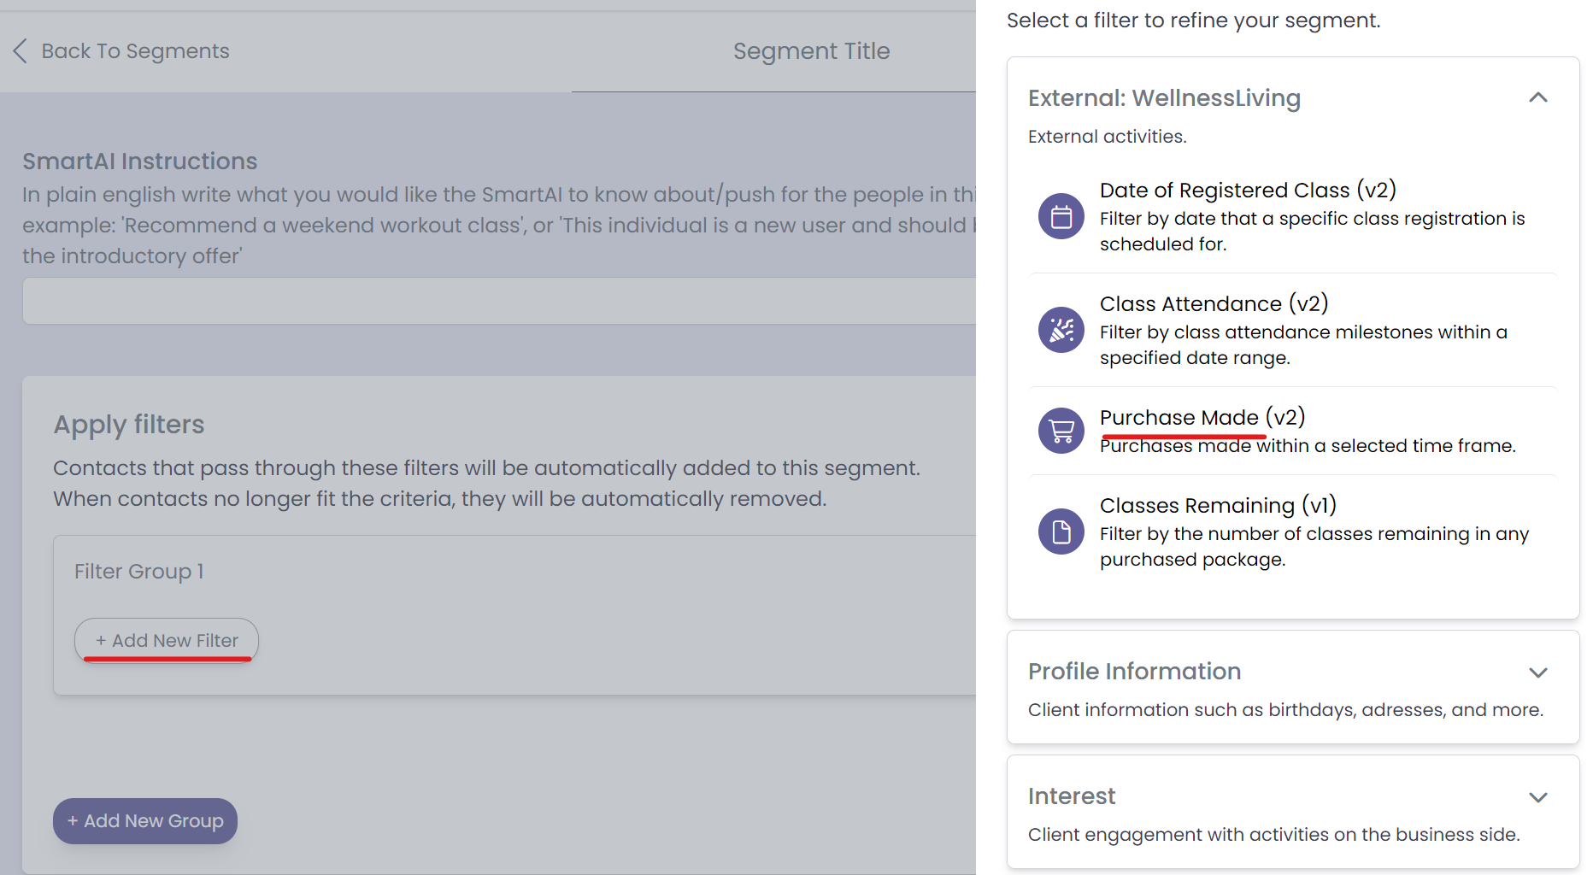Click the shopping cart icon for Purchase Made

coord(1061,430)
